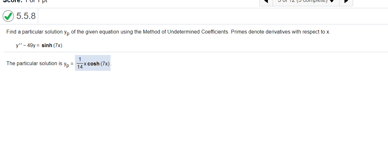Click the denominator 14 in the answer
The width and height of the screenshot is (388, 141).
point(80,67)
